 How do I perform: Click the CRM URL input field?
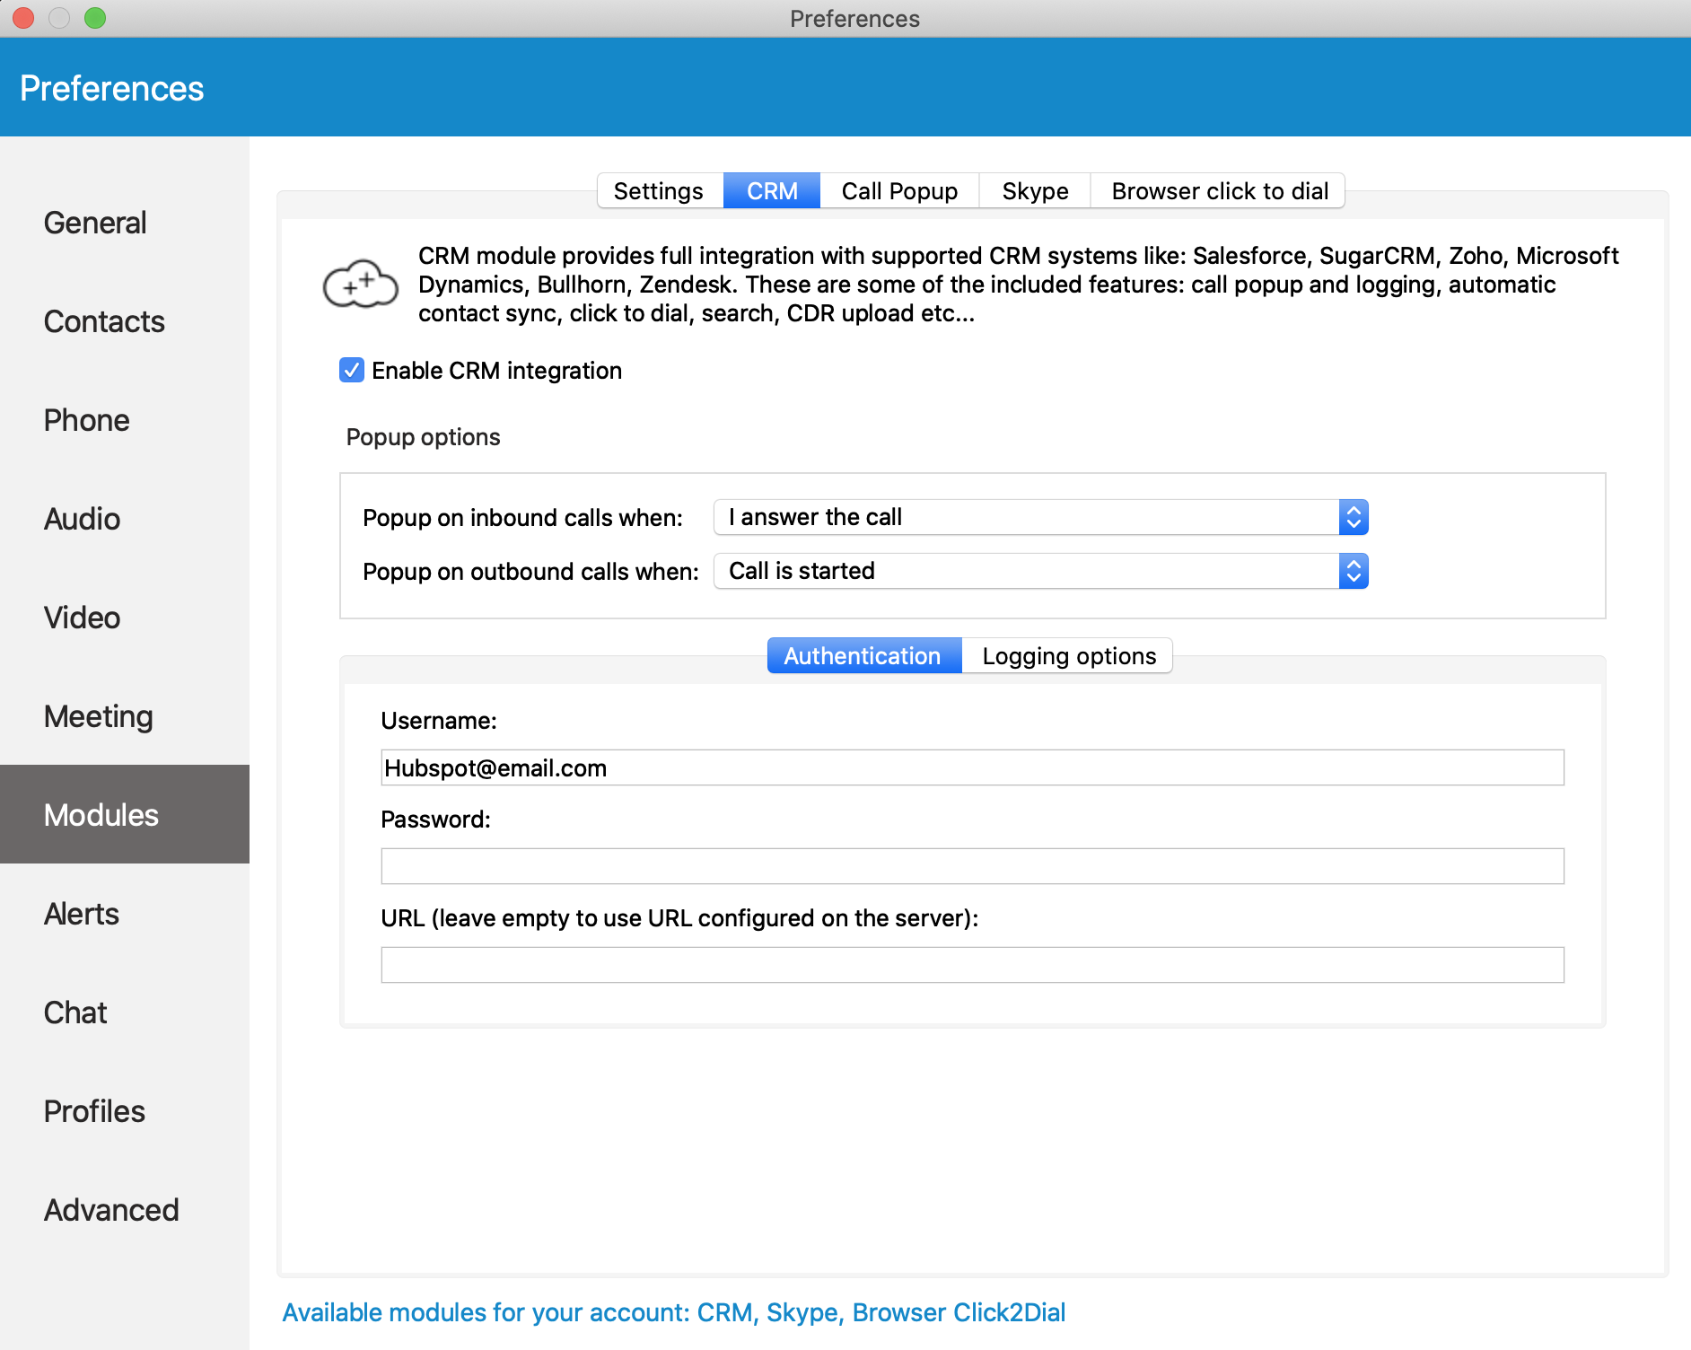click(x=972, y=965)
